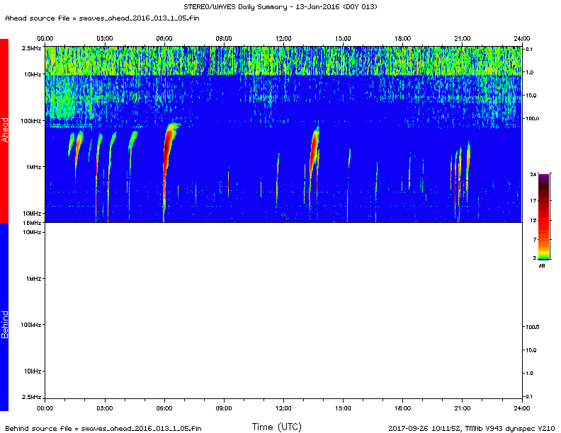Click the blue Behind panel side bar
Viewport: 561px width, 433px height.
pos(4,316)
